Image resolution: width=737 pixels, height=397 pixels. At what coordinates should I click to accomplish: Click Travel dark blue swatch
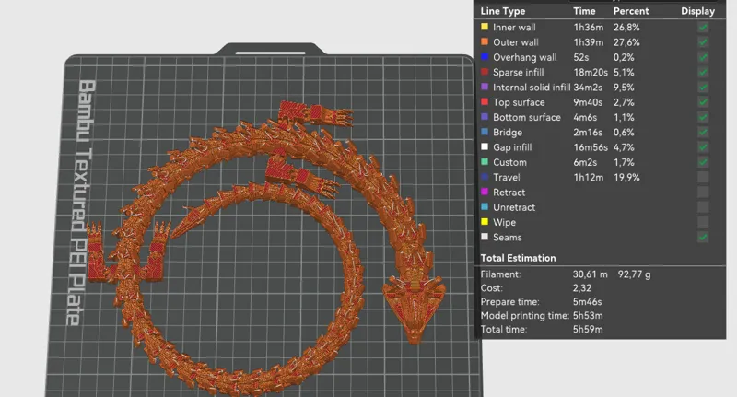tap(485, 177)
